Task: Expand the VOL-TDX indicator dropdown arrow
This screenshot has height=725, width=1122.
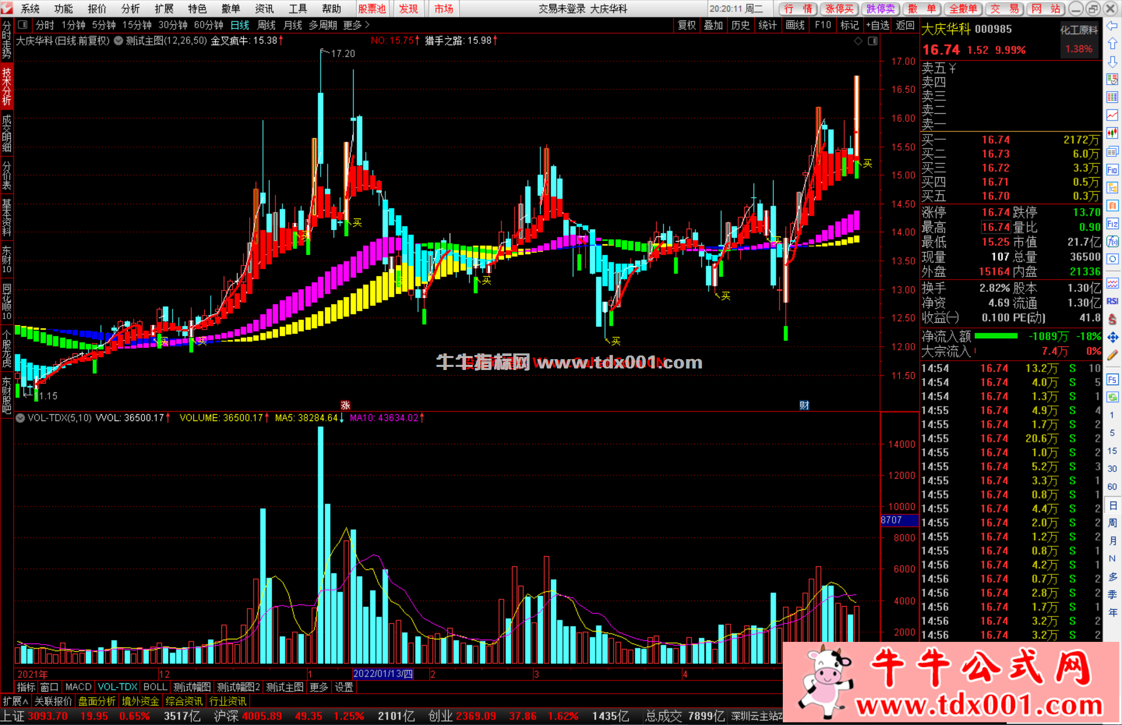Action: pos(20,418)
